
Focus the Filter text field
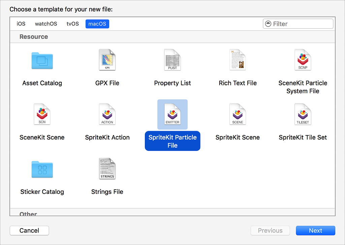coord(298,24)
